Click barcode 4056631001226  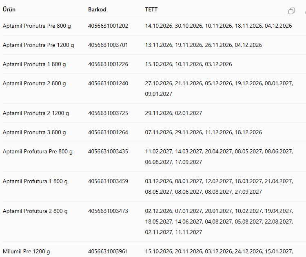pyautogui.click(x=108, y=64)
